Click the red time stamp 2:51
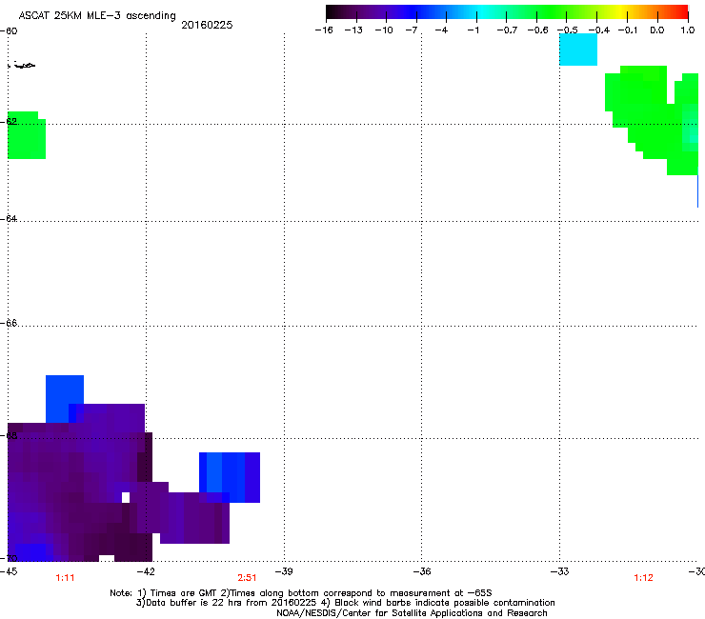 248,578
